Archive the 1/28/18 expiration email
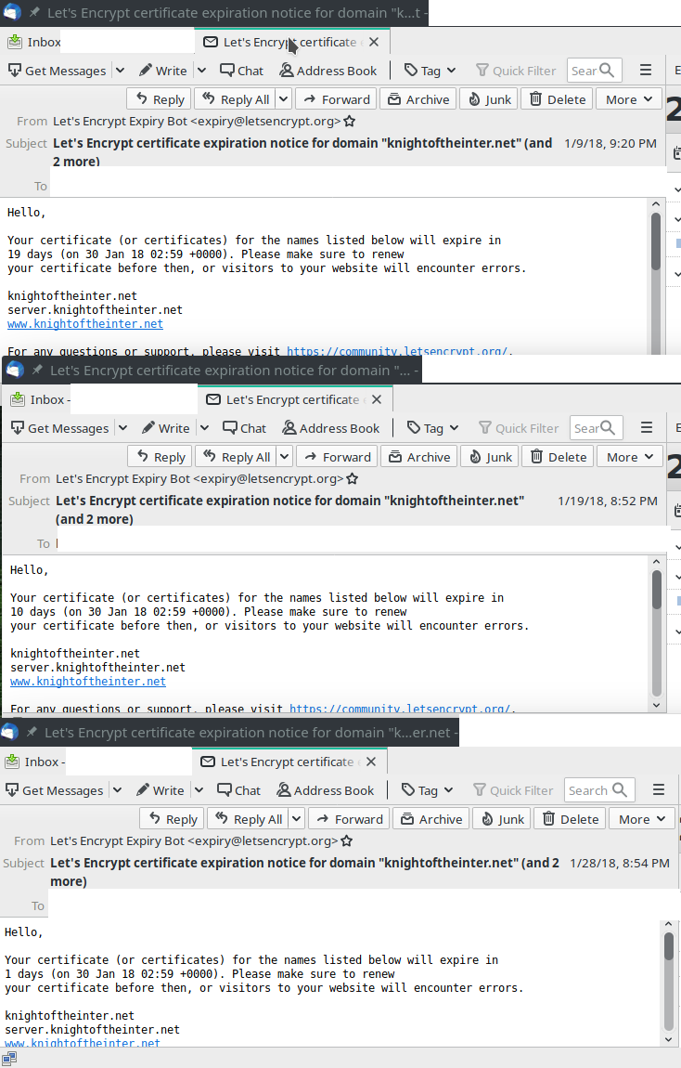 pos(431,819)
